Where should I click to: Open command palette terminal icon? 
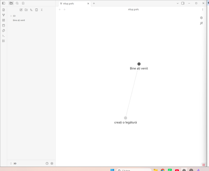point(4,36)
